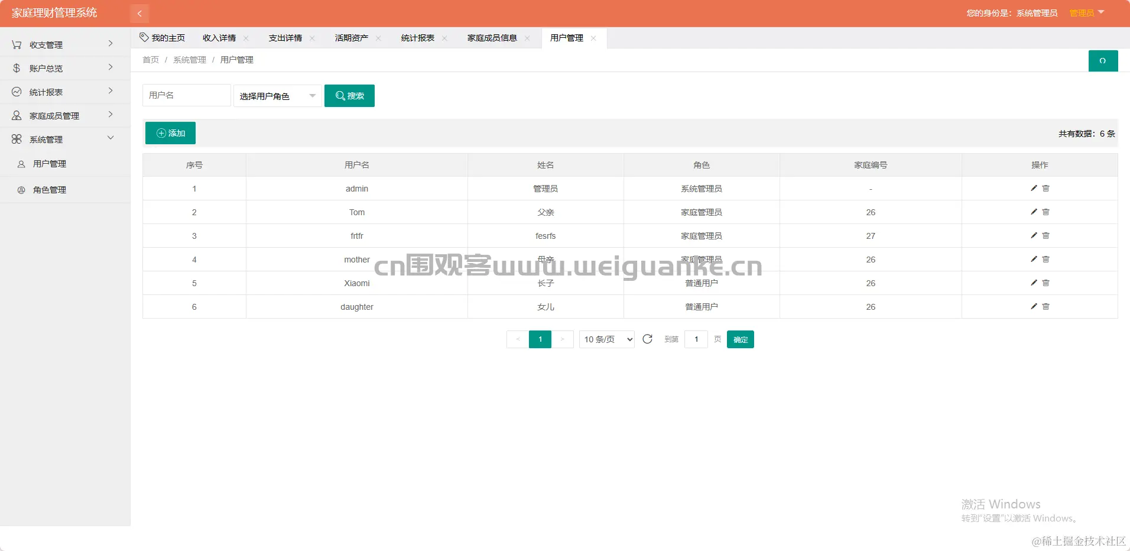Screen dimensions: 1130x551
Task: Select the username cell 'daughter'
Action: (x=357, y=307)
